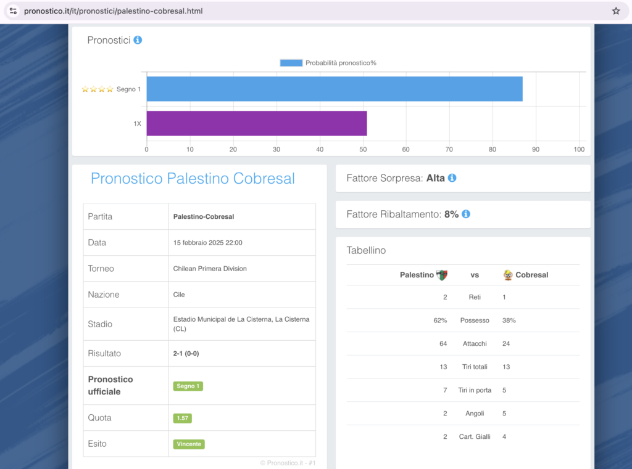Click the Chilean Primera Division cell

pyautogui.click(x=242, y=269)
